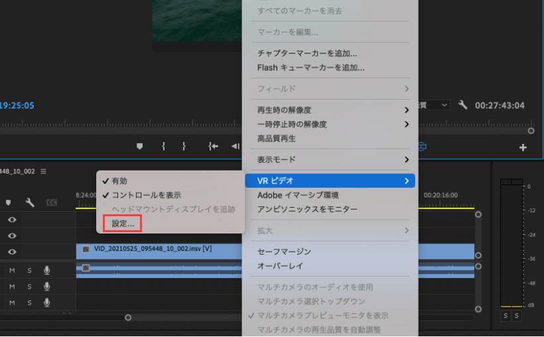Click blue playhead timecode ending 19:25:05
Viewport: 544px width, 337px height.
coord(17,105)
